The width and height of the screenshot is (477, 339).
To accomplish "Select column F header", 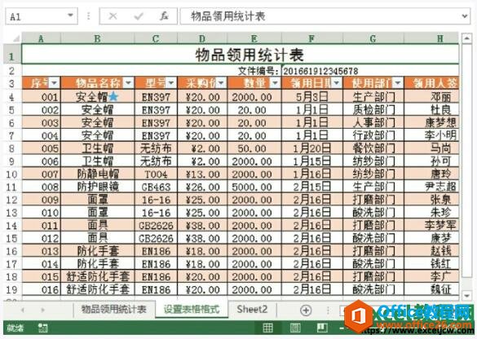I will pyautogui.click(x=312, y=38).
